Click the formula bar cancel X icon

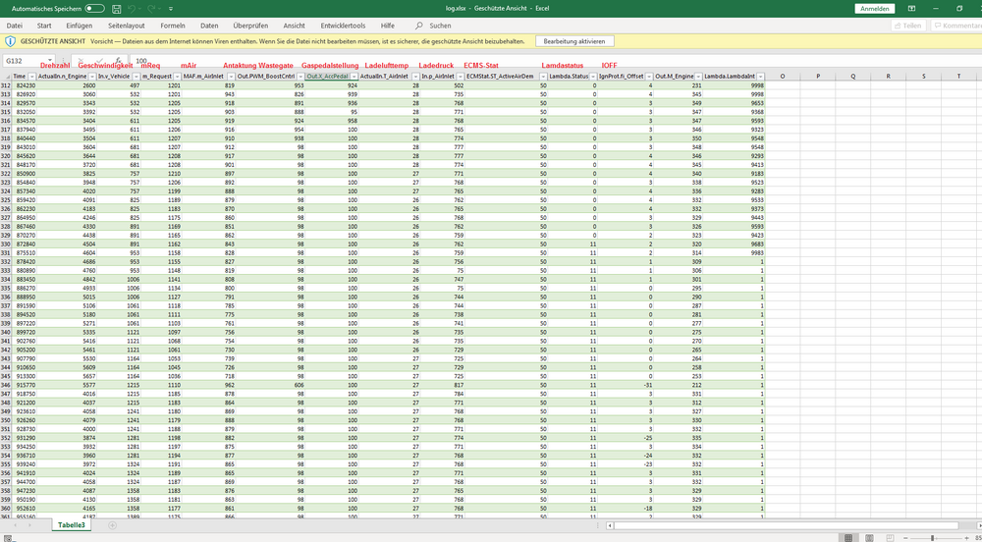point(81,61)
